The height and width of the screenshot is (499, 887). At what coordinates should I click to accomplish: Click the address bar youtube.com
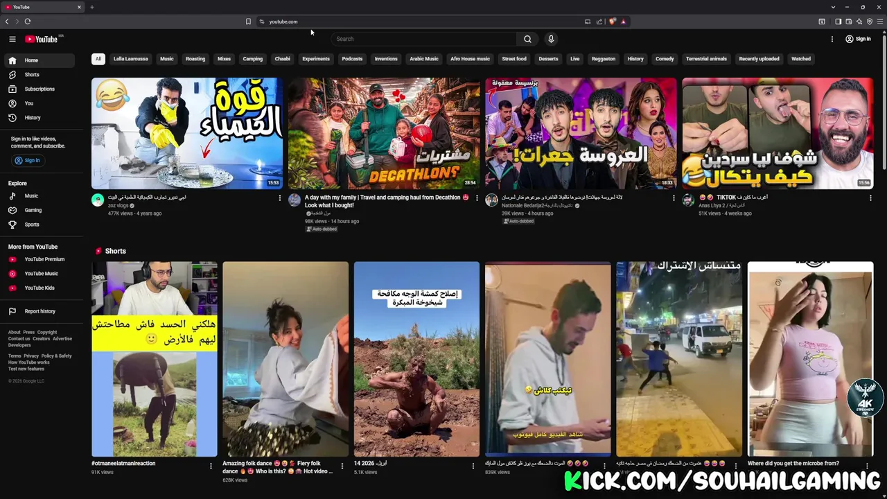(x=283, y=21)
